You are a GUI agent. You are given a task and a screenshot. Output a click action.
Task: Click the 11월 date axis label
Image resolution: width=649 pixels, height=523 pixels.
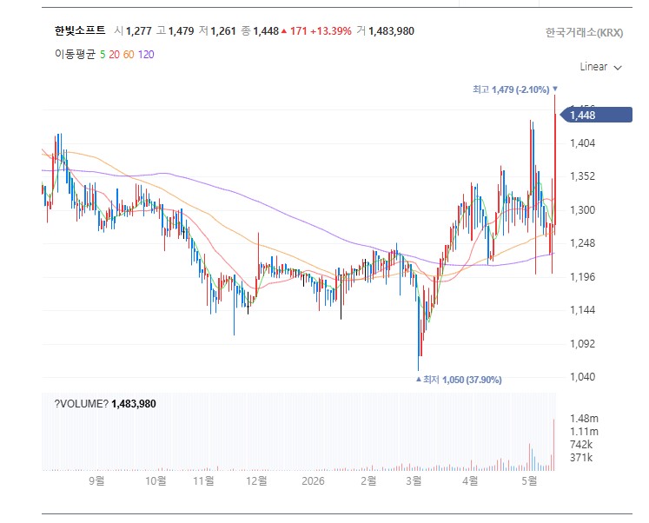(x=203, y=480)
